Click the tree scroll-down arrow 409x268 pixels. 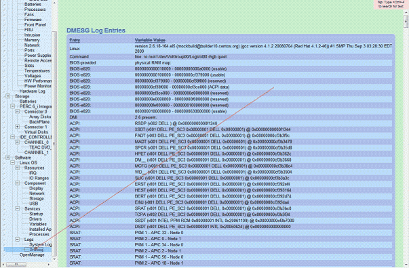pos(54,259)
